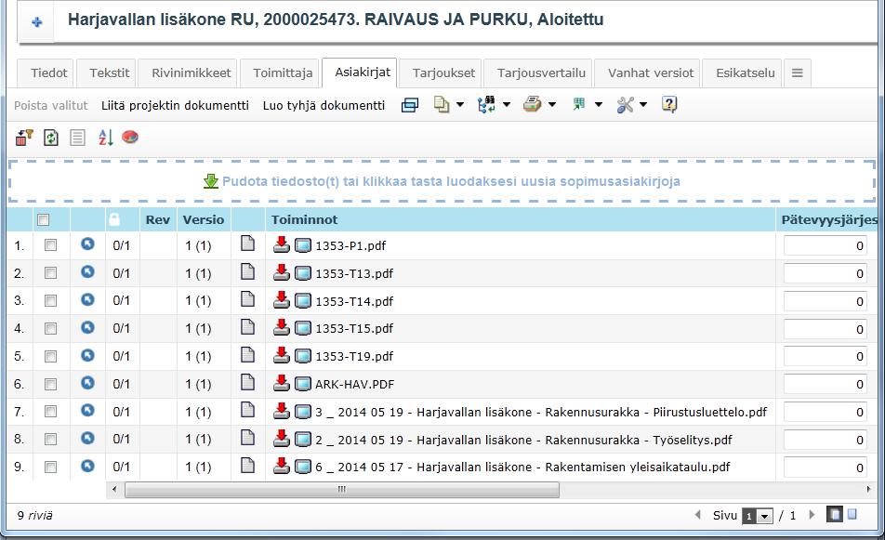Click the Excel export icon
The image size is (885, 540).
(579, 104)
